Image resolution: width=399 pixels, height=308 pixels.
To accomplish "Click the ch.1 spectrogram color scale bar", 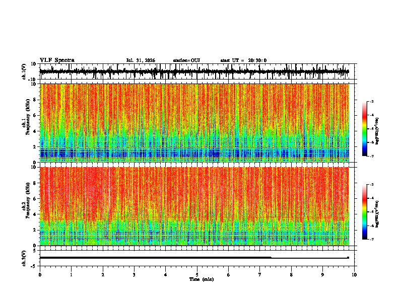I will tap(365, 129).
